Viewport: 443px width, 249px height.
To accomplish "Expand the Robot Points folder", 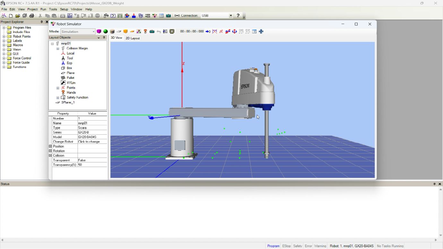I will tap(4, 37).
